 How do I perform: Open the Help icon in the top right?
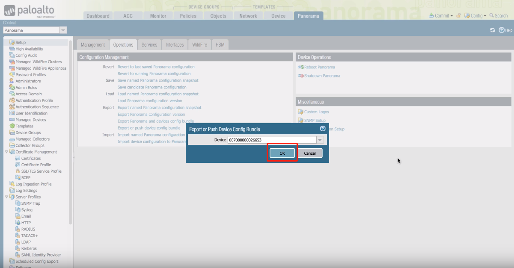pos(502,30)
